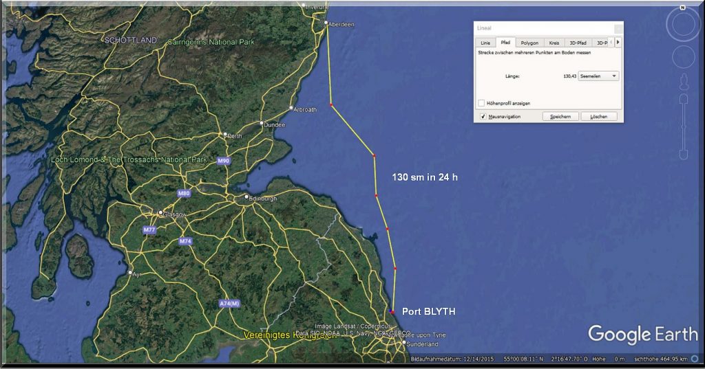The height and width of the screenshot is (369, 705).
Task: Switch to the Polygon tab
Action: coord(529,43)
